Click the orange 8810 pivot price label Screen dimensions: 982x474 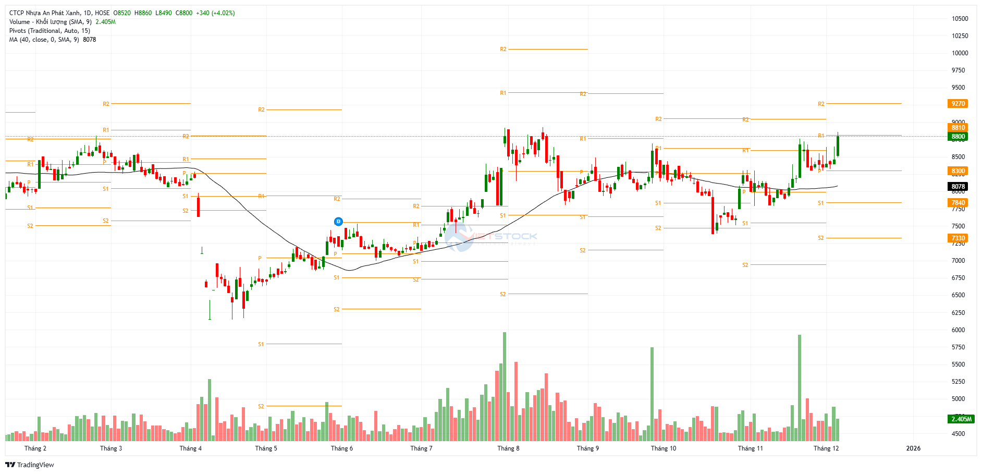(x=958, y=128)
